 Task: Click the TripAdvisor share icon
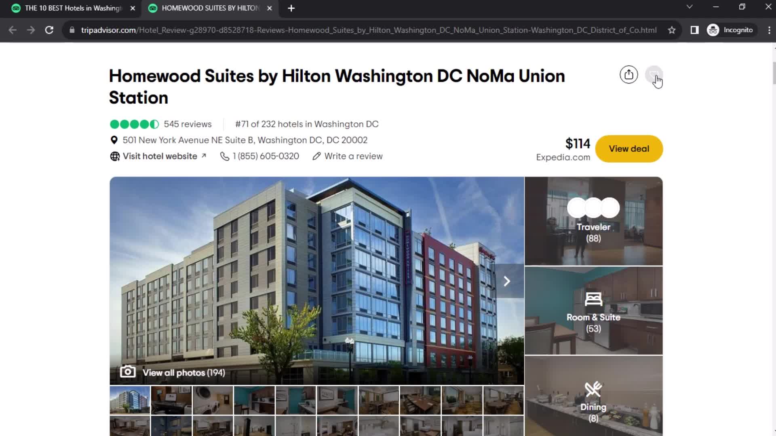pos(628,75)
